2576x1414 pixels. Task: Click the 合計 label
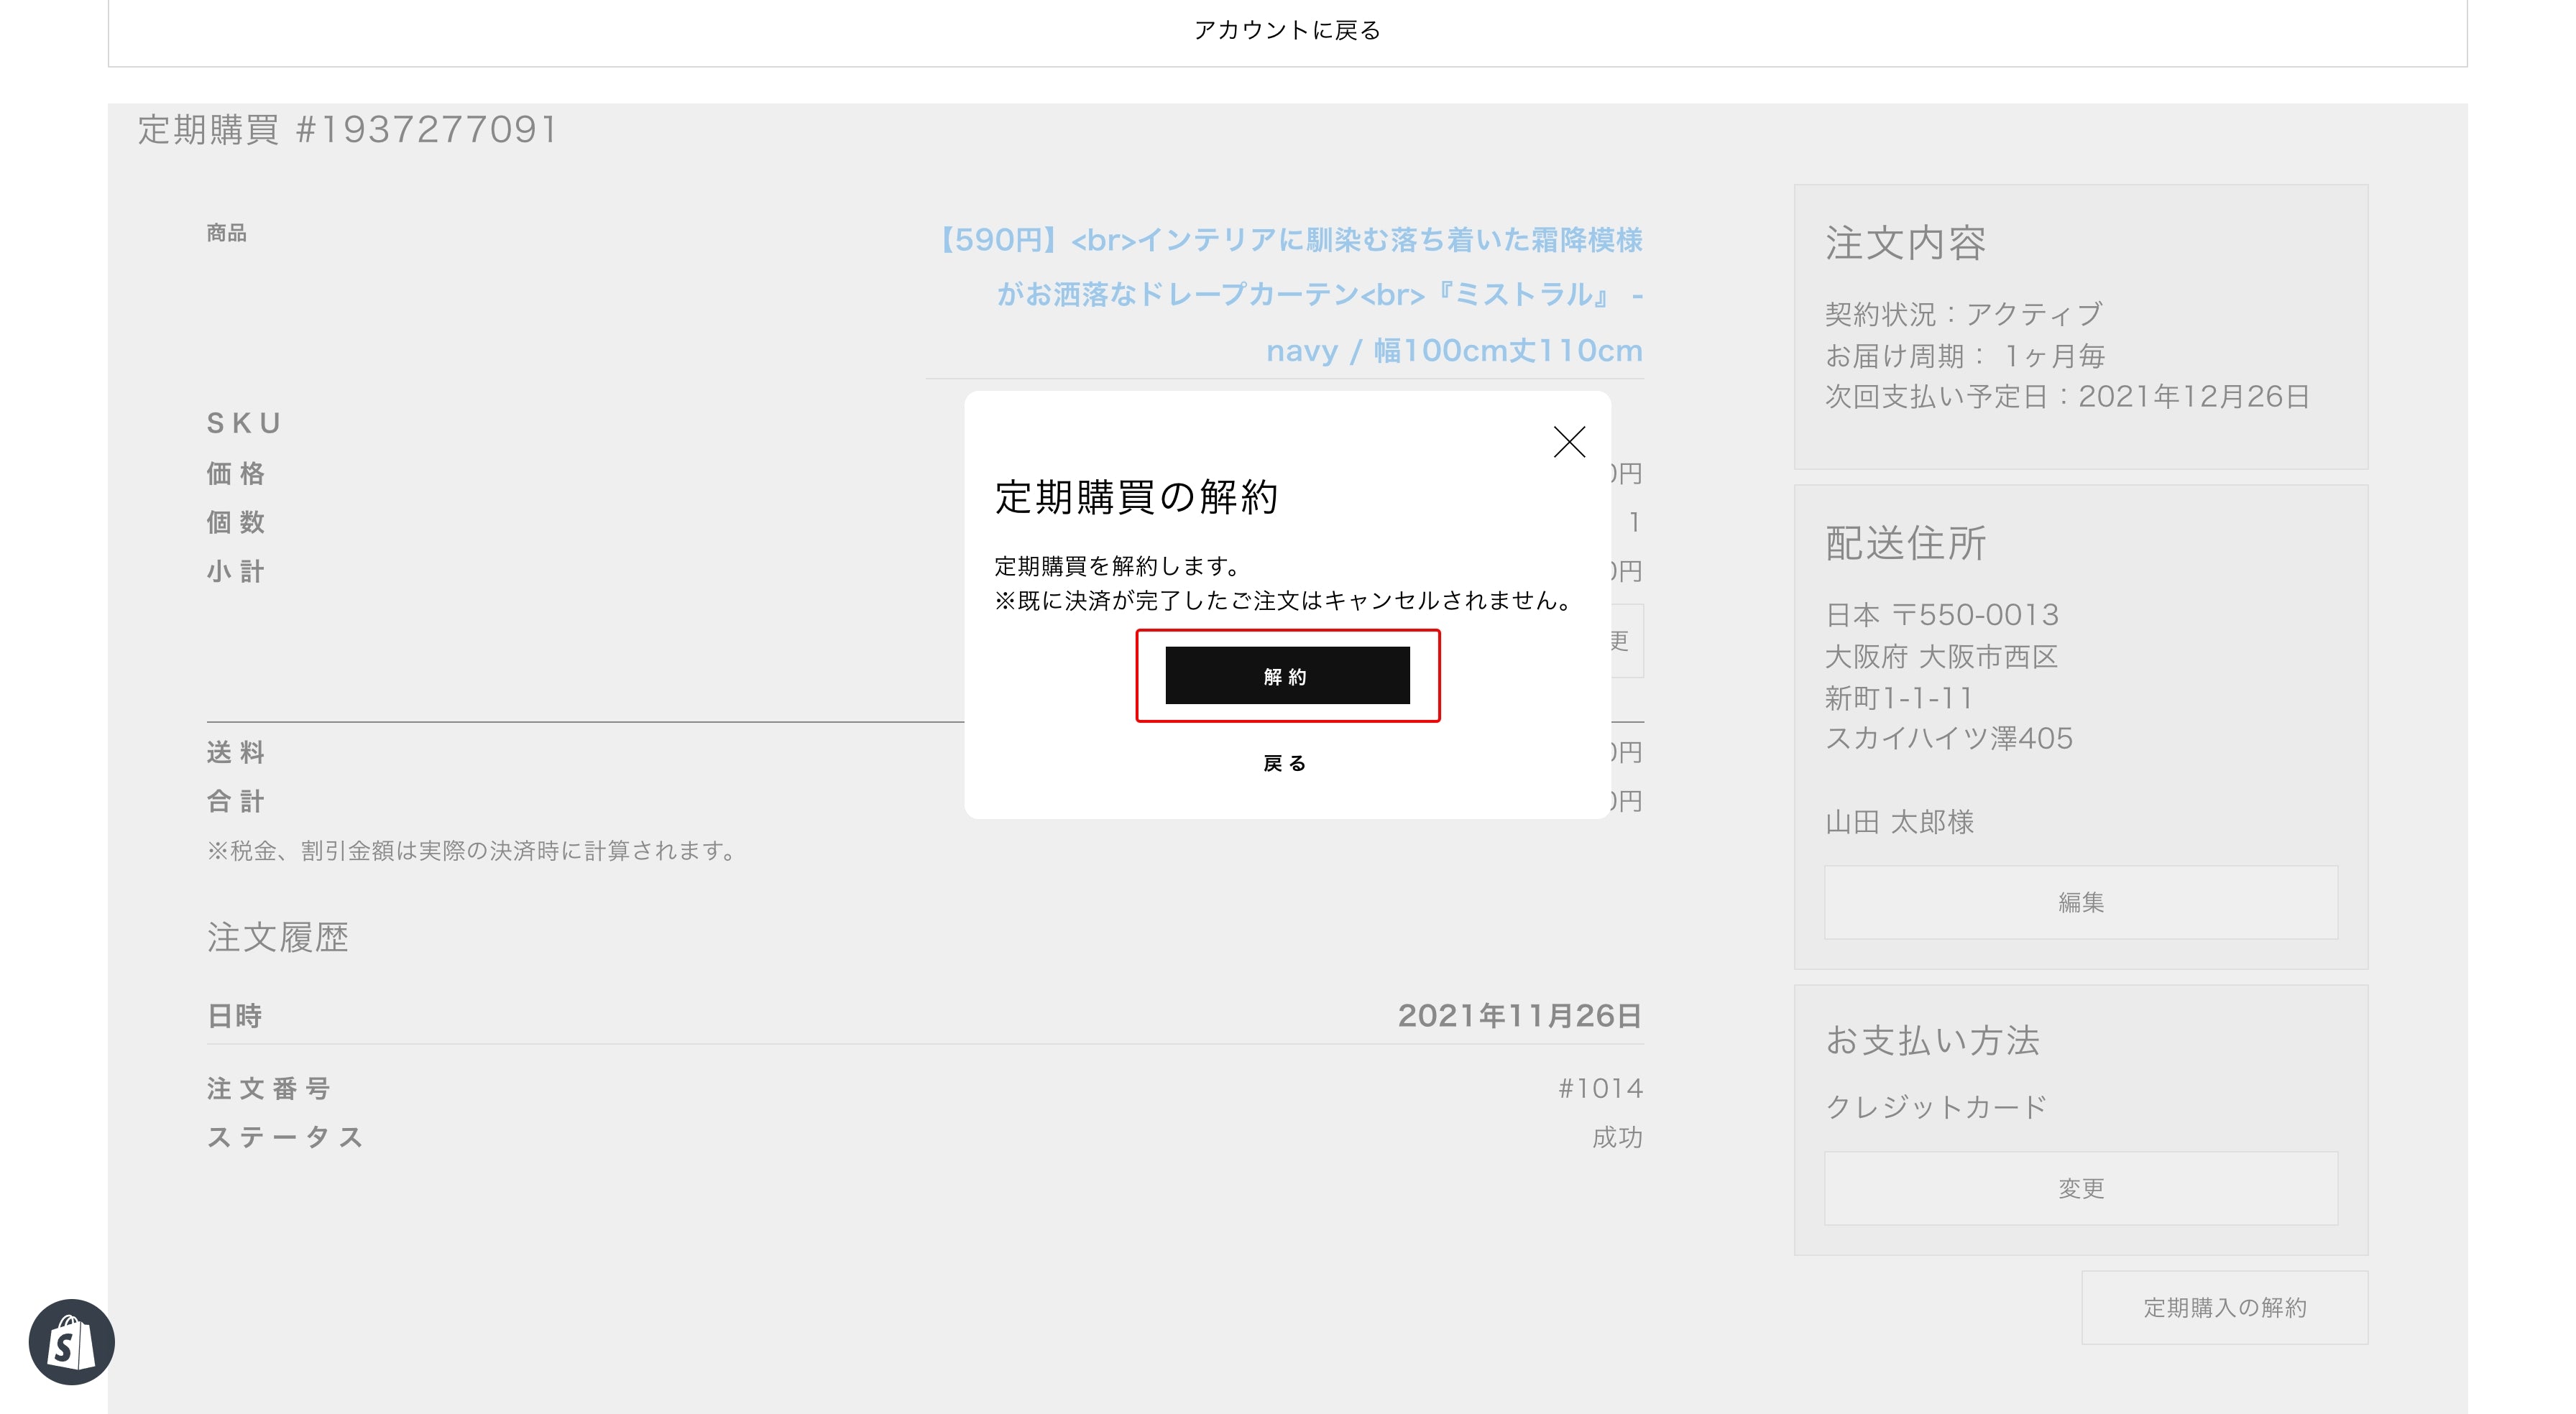click(x=236, y=801)
